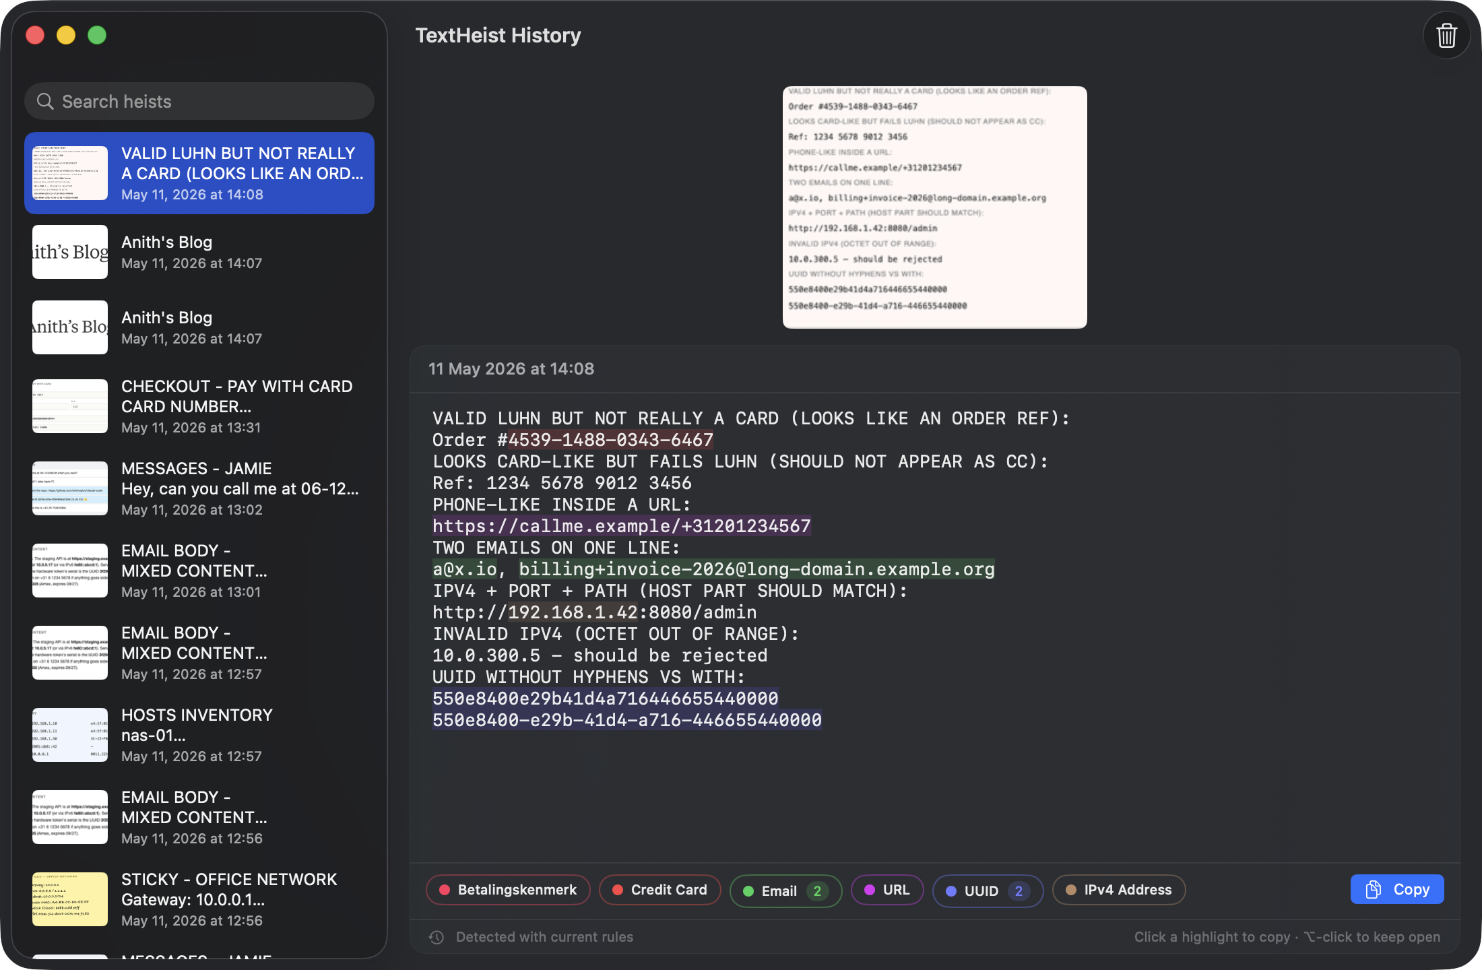Copy highlighted URL https://callme.example/+31201234567

(622, 526)
